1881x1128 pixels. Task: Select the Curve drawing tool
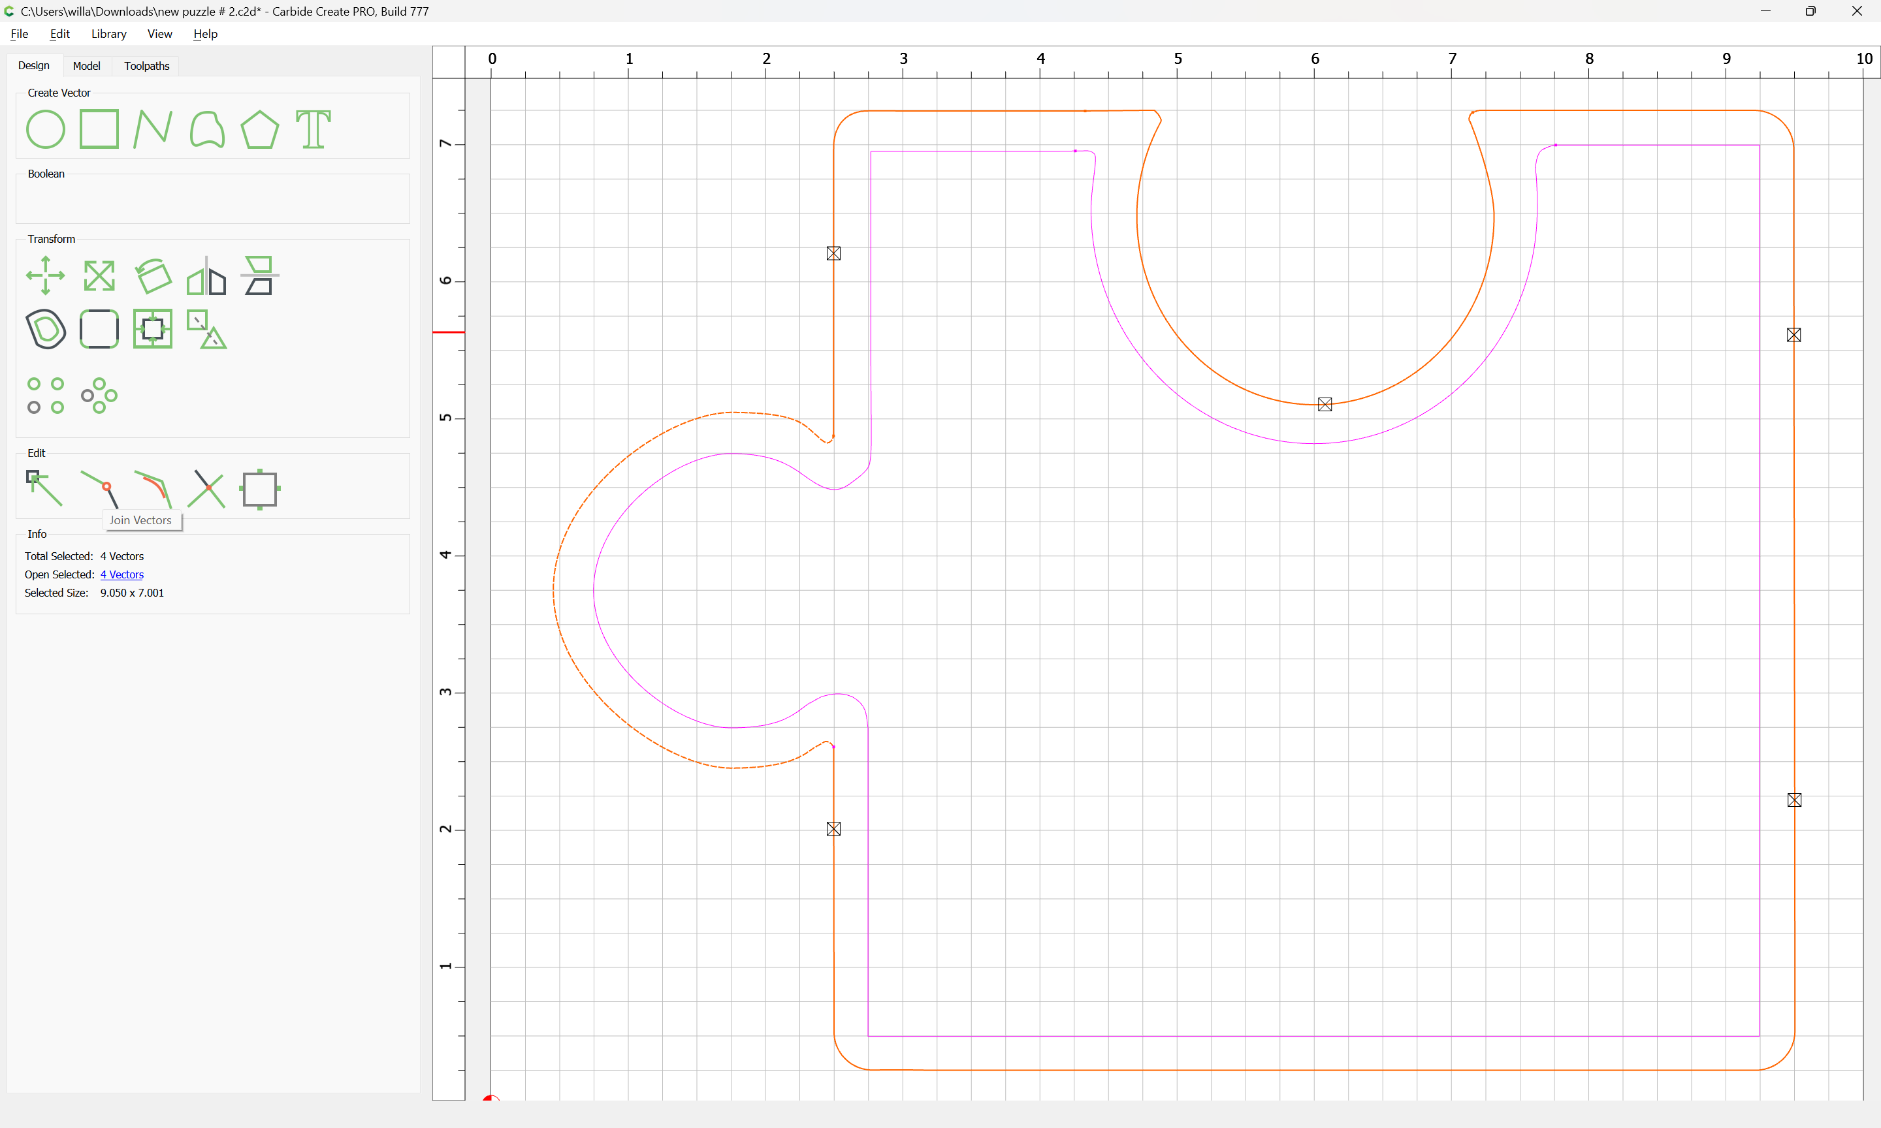click(207, 129)
